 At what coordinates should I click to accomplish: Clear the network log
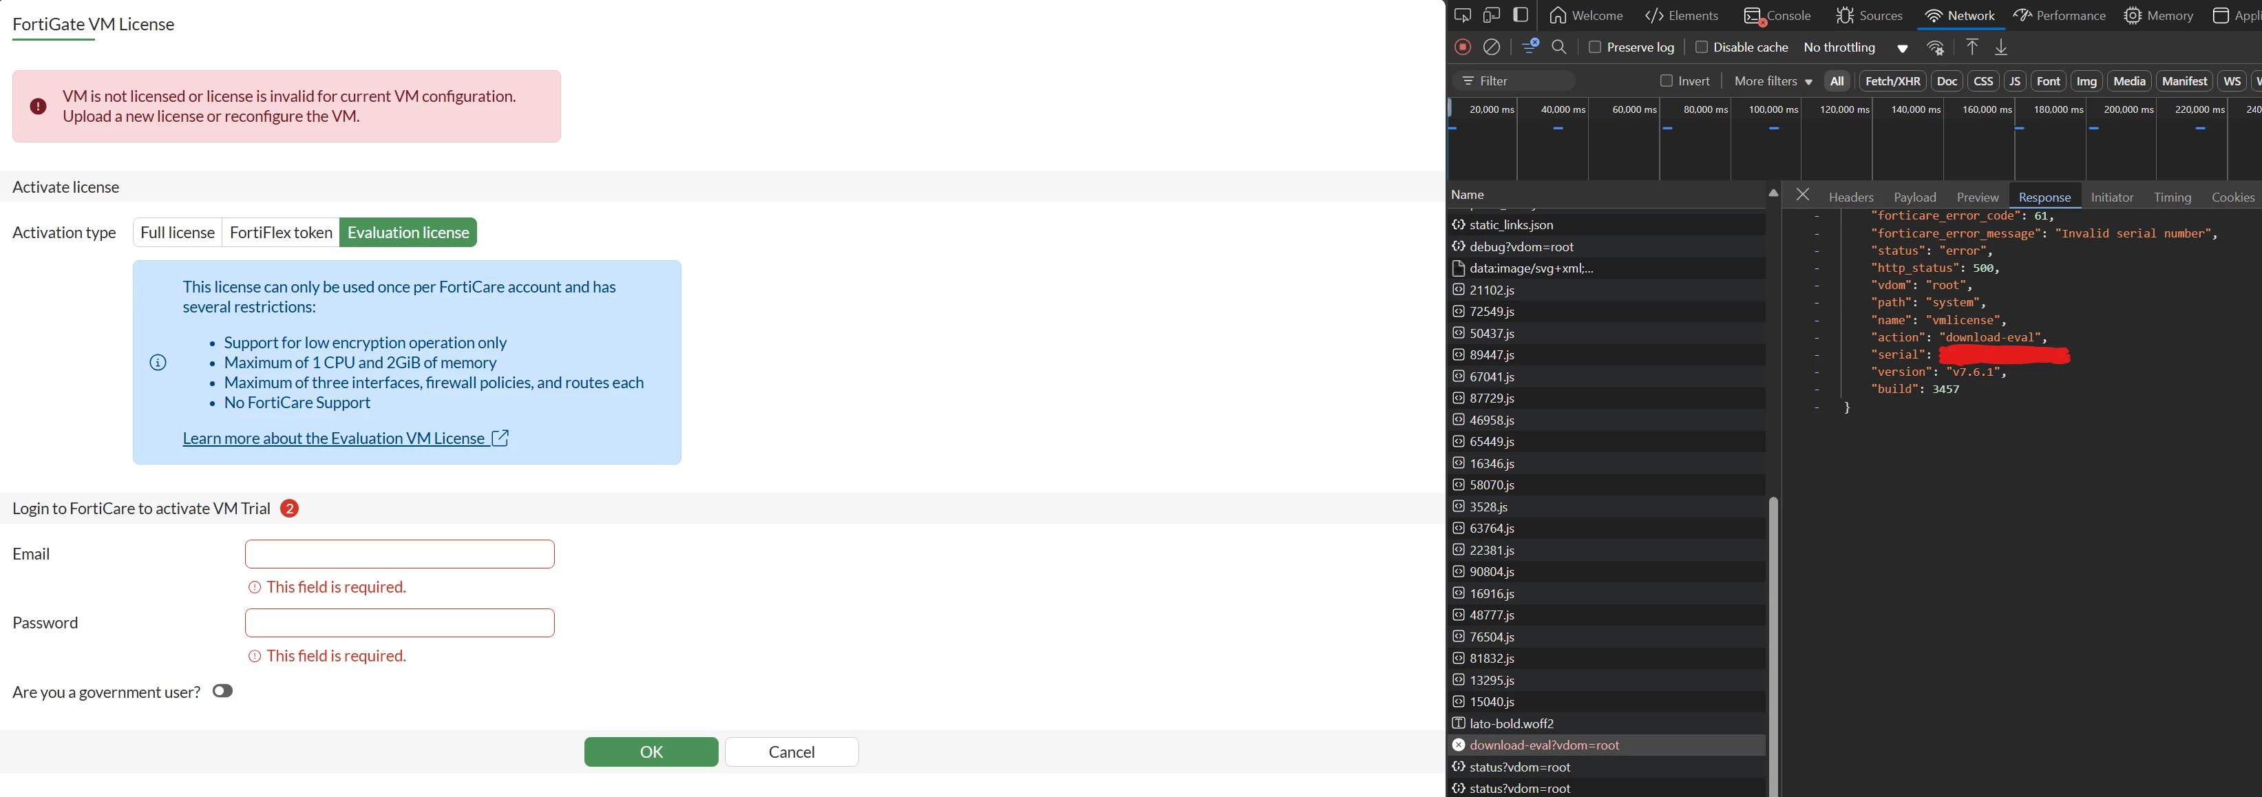pyautogui.click(x=1491, y=47)
